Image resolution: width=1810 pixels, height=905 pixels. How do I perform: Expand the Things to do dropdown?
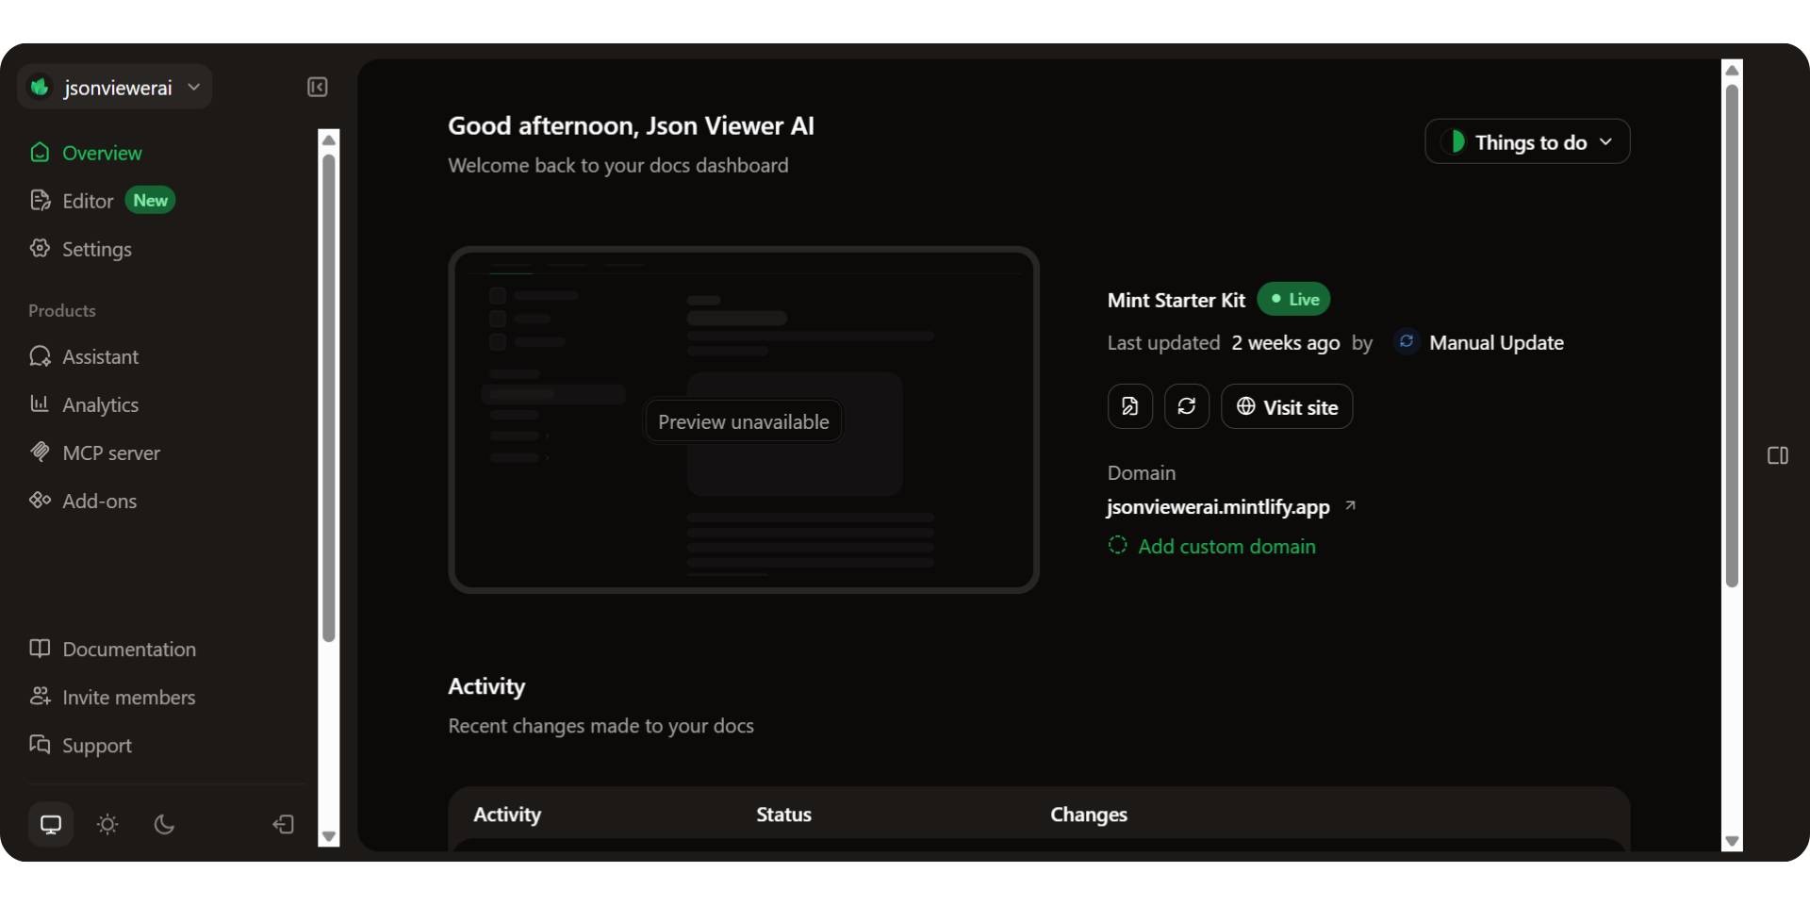click(x=1527, y=141)
